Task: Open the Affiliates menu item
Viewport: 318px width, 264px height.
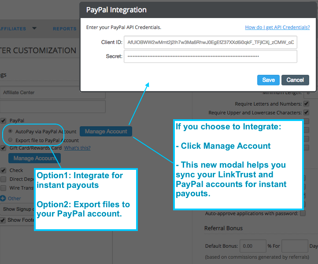Action: (x=13, y=29)
